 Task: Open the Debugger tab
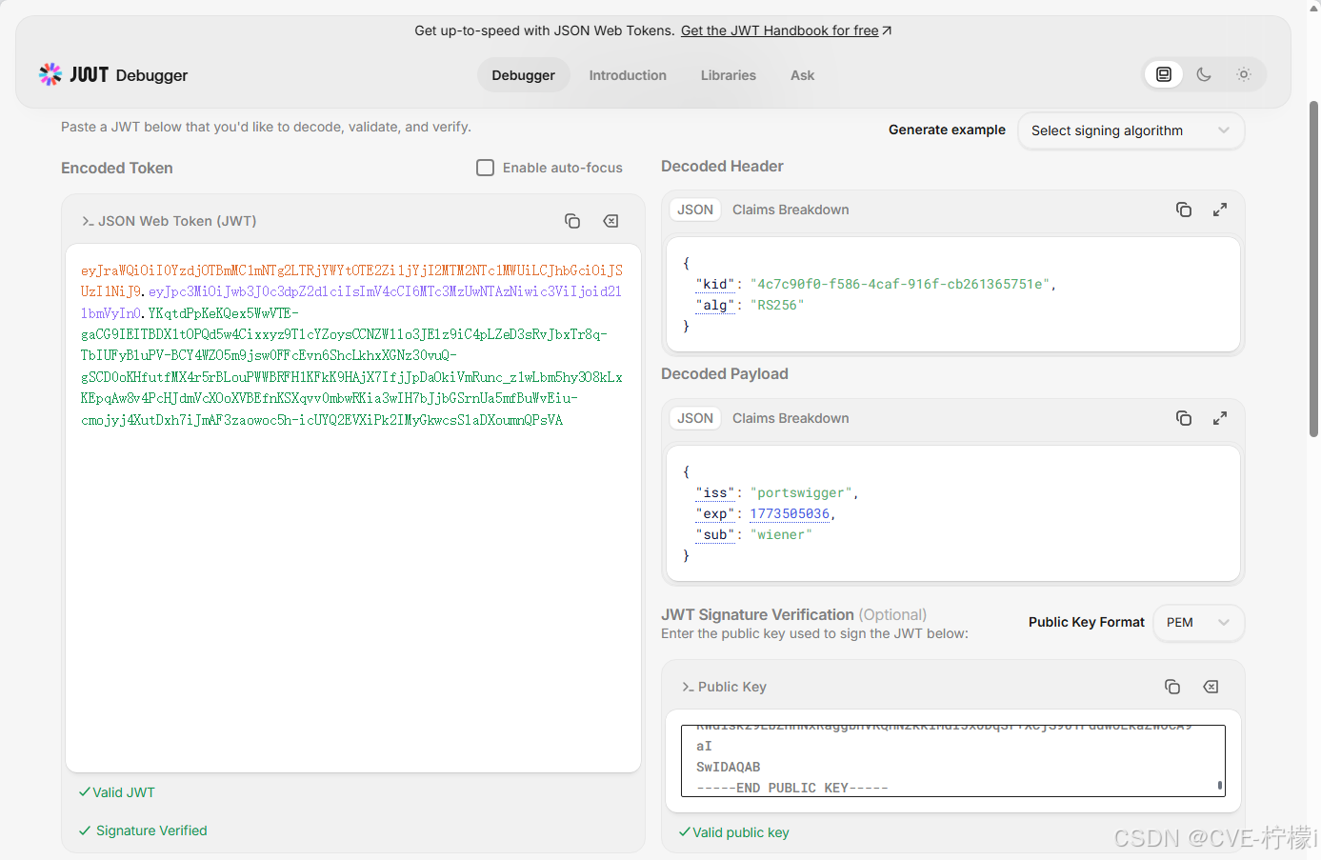click(523, 75)
